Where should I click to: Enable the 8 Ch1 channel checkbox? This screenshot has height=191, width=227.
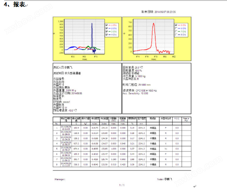[175, 35]
